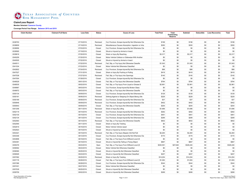
Task: Click the Risk Management Pool footer text
Action: [x=20, y=178]
